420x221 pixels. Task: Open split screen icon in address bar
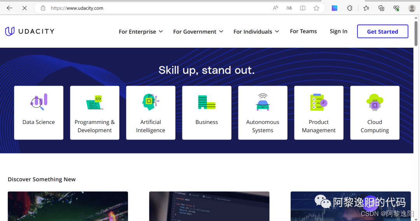pos(303,8)
